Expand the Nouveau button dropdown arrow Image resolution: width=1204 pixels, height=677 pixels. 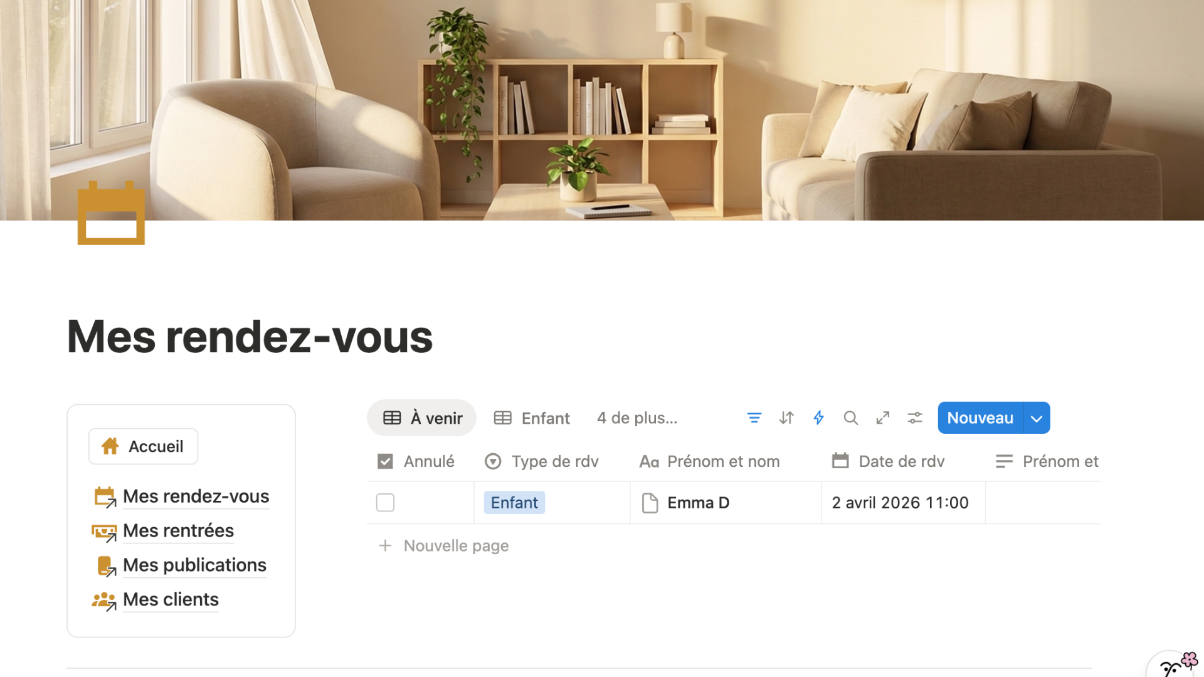coord(1037,418)
